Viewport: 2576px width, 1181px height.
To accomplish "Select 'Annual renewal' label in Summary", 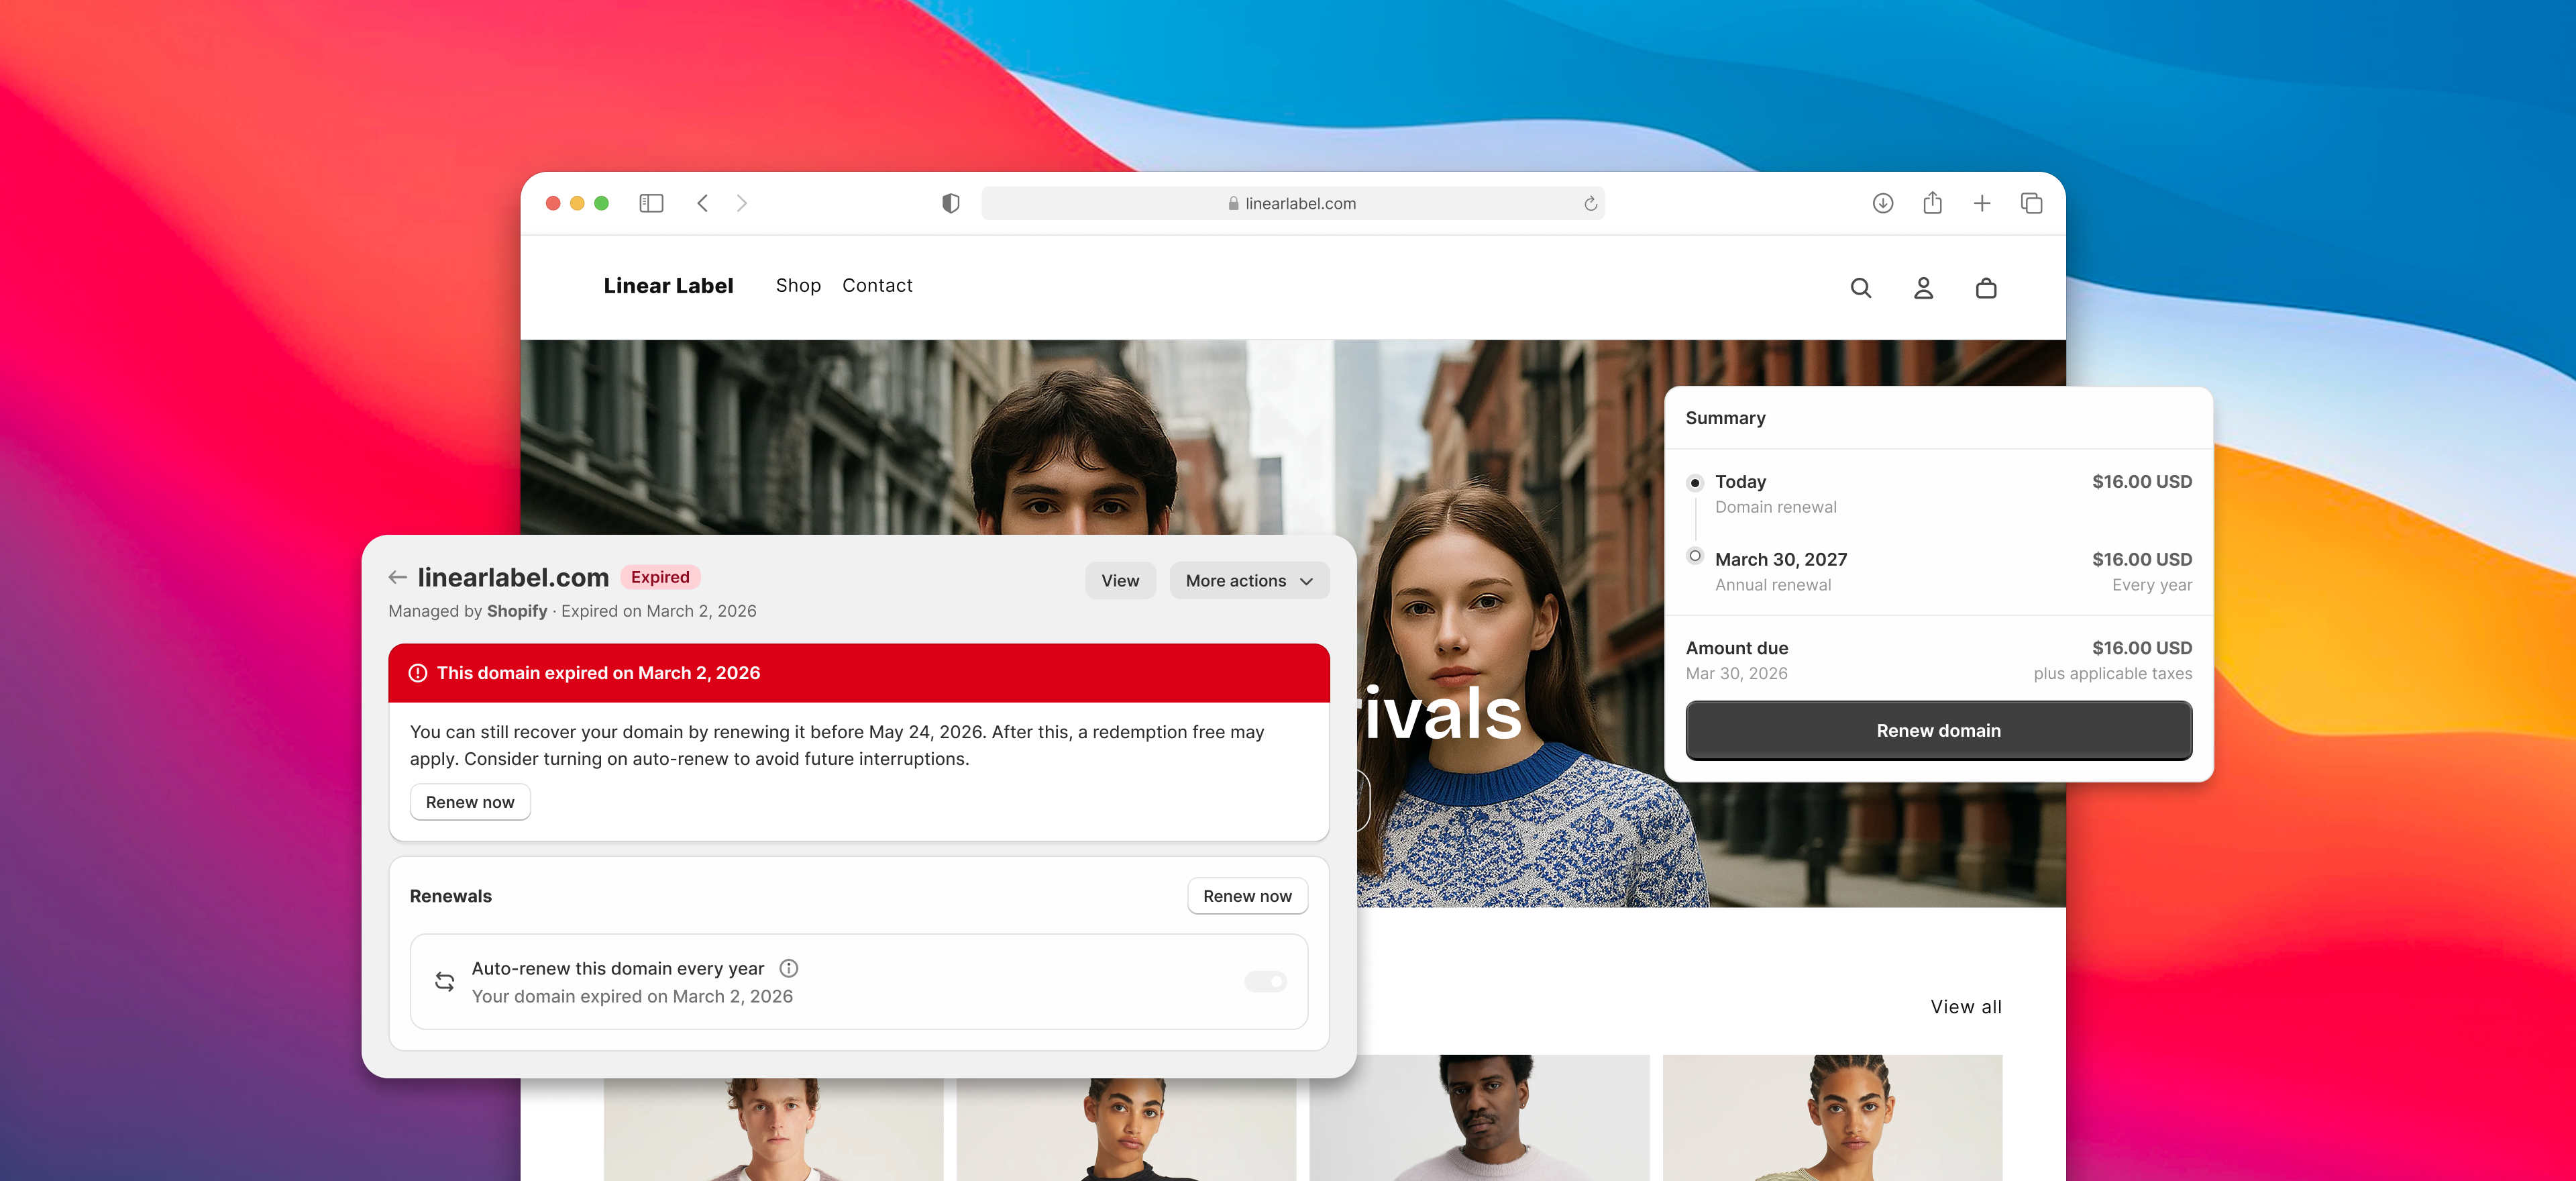I will click(x=1773, y=585).
